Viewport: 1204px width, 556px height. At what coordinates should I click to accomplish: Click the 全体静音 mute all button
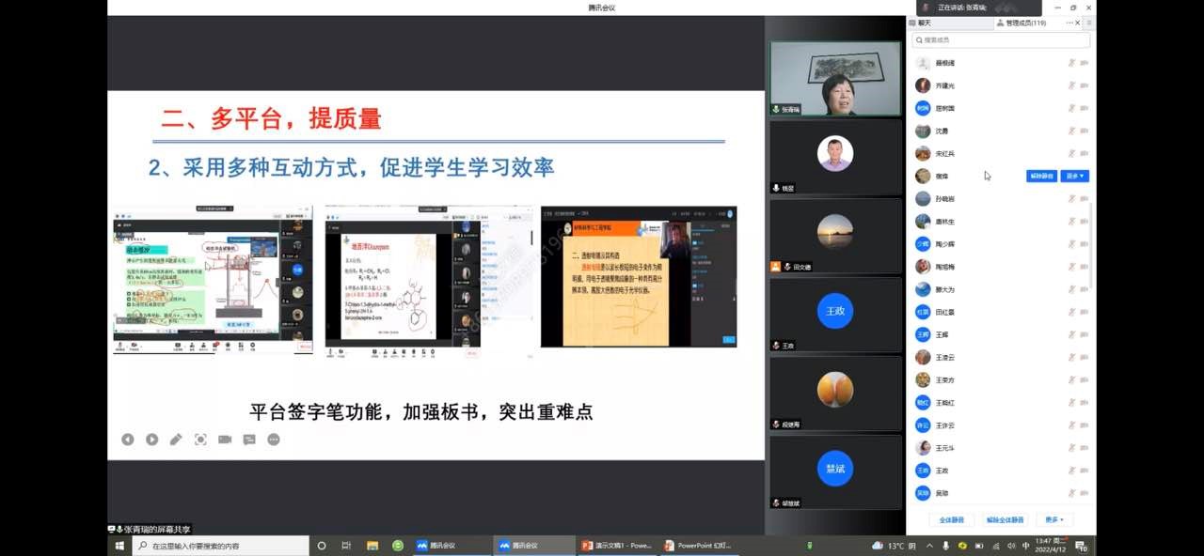(951, 520)
